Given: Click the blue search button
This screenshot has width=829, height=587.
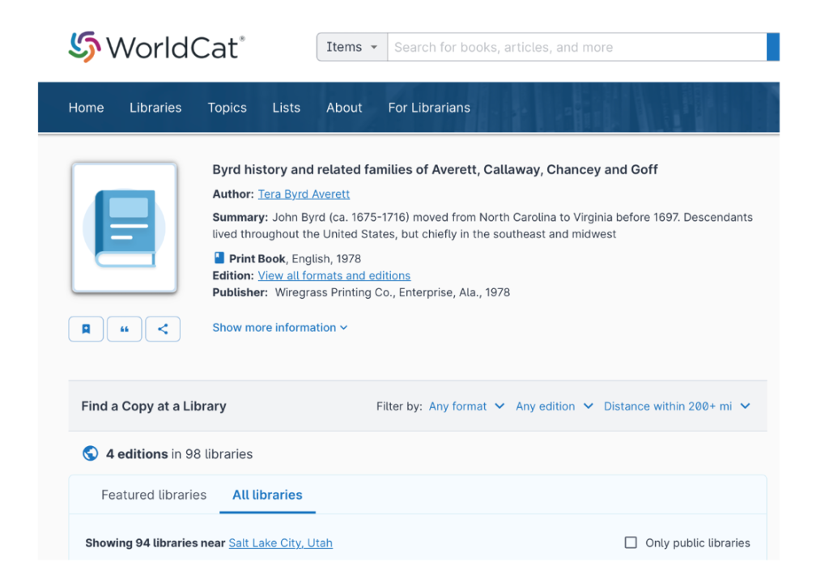Looking at the screenshot, I should pyautogui.click(x=772, y=47).
